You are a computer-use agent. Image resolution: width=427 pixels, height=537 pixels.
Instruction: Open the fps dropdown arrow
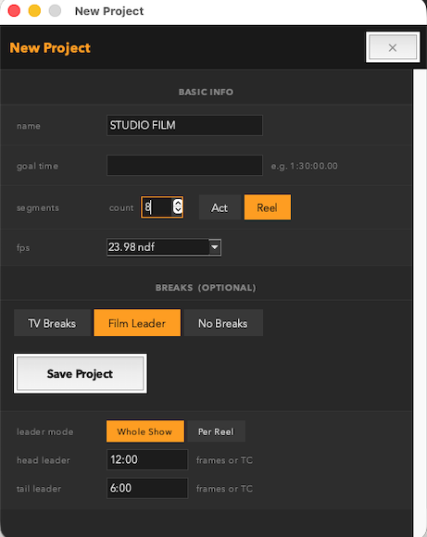tap(215, 247)
